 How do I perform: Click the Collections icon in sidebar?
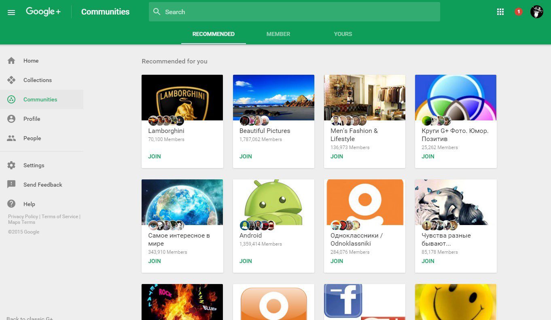pos(11,80)
